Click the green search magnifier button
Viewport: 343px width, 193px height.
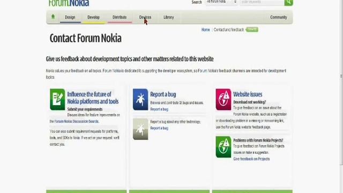[x=288, y=2]
